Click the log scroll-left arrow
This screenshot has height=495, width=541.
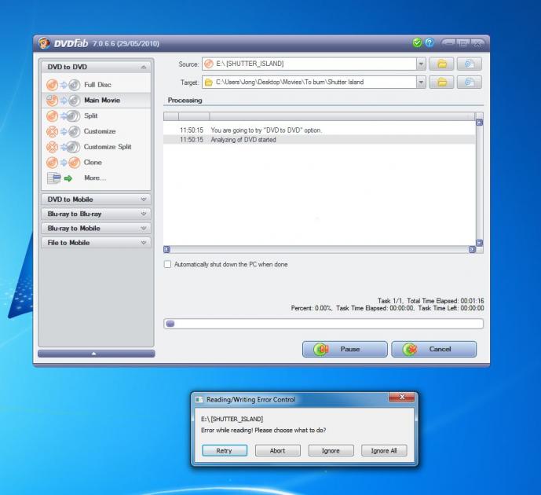tap(167, 249)
